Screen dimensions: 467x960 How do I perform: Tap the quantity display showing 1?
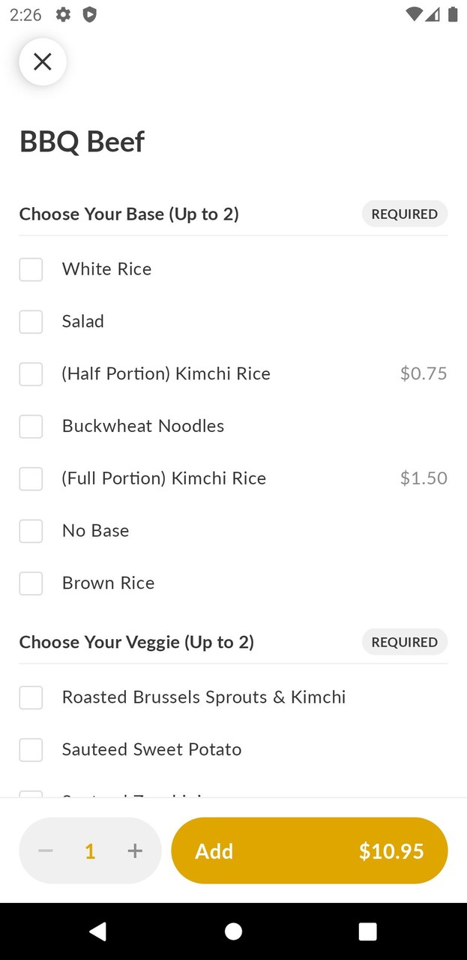(x=90, y=850)
